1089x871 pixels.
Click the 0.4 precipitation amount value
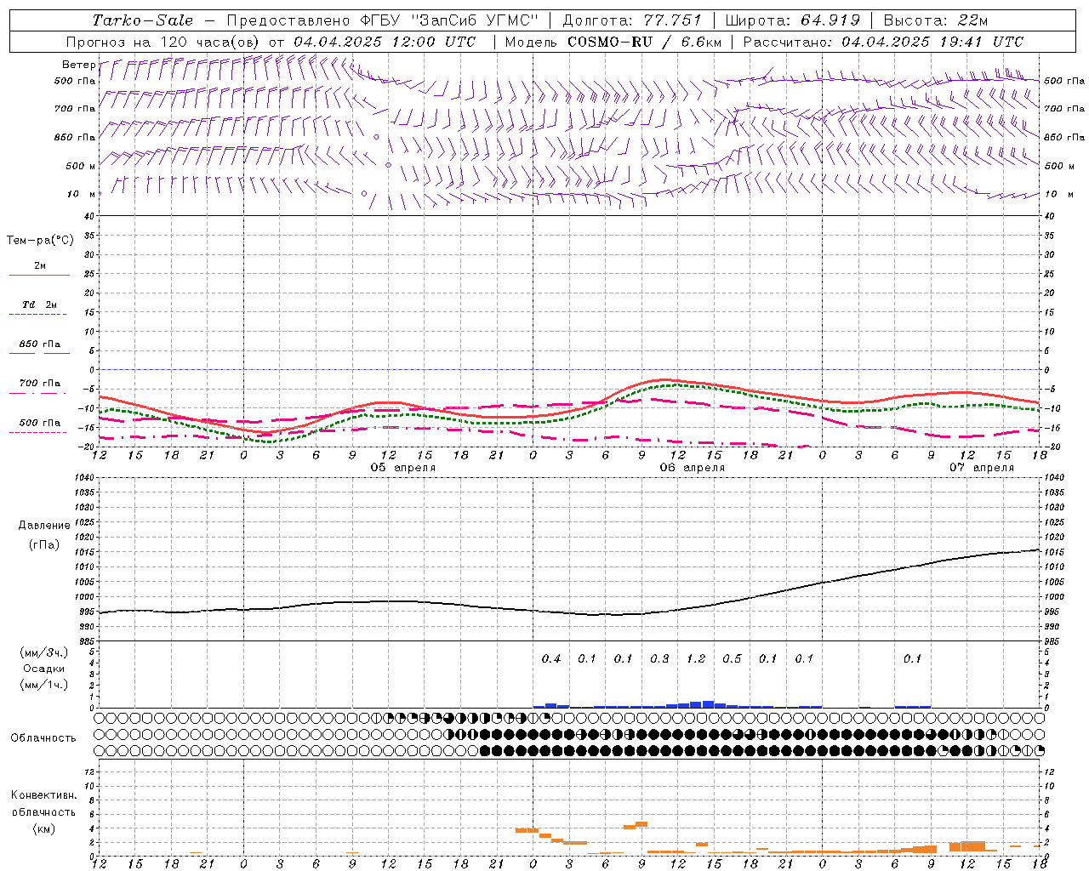(x=551, y=659)
